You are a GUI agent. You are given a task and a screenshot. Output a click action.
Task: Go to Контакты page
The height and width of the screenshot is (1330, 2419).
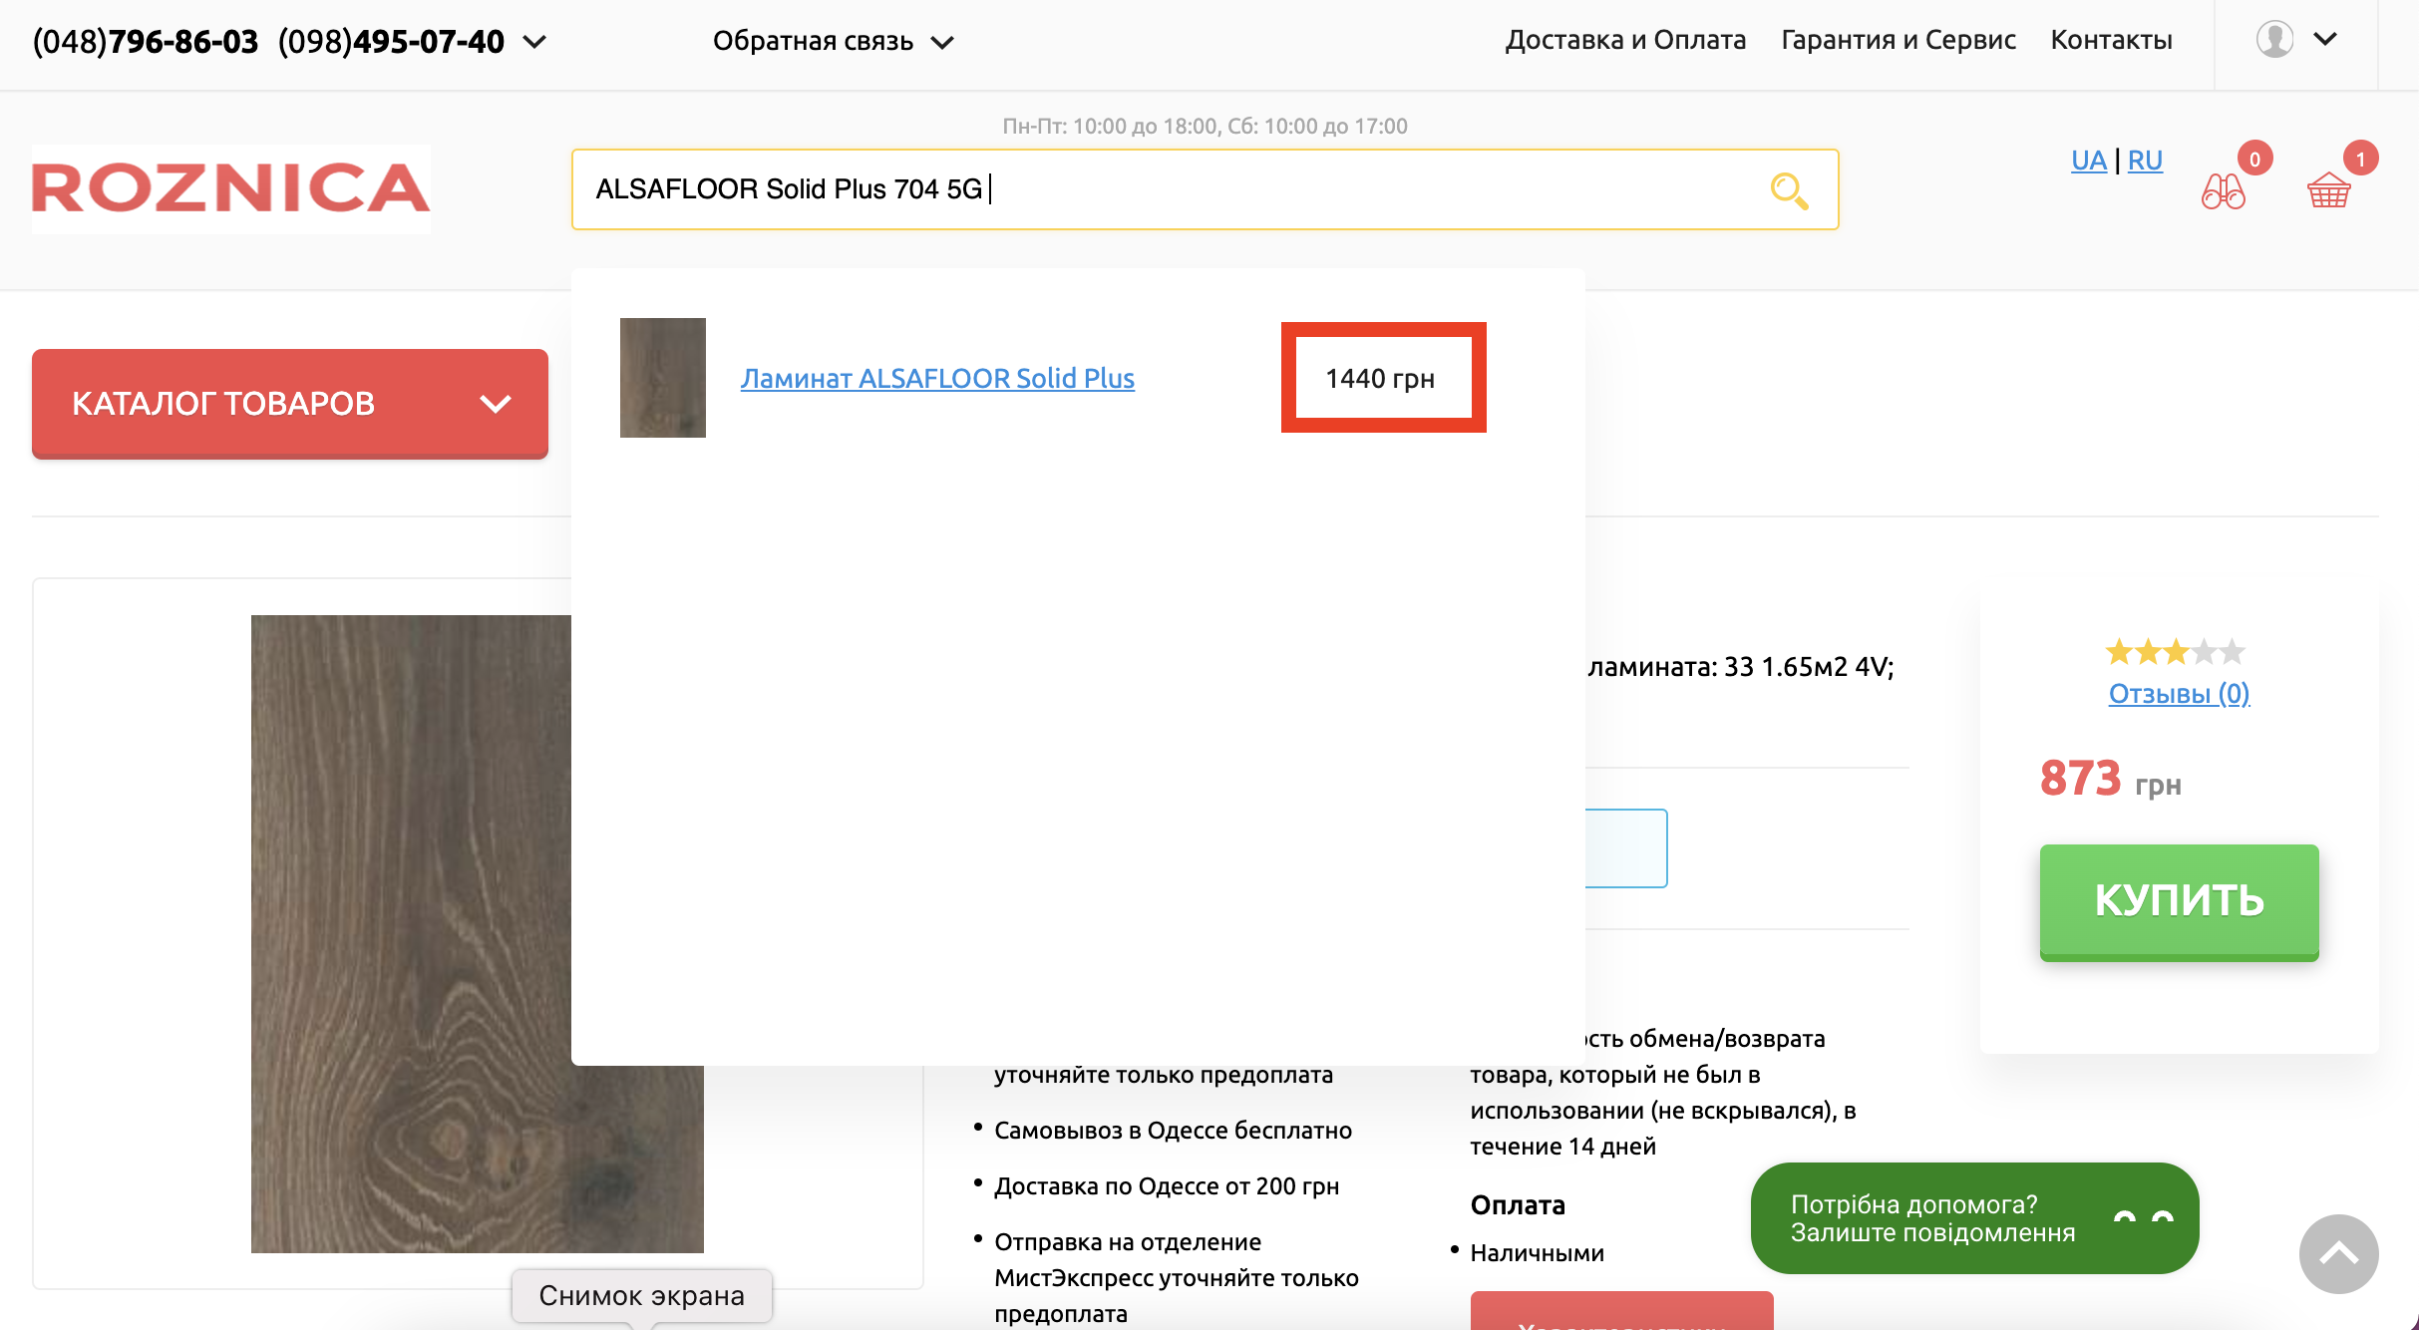coord(2111,40)
